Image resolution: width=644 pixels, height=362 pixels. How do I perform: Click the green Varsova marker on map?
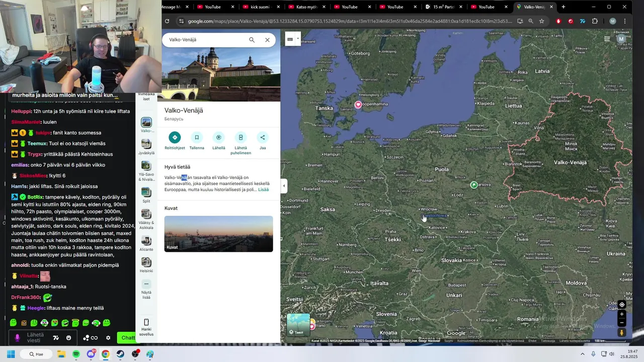click(473, 185)
